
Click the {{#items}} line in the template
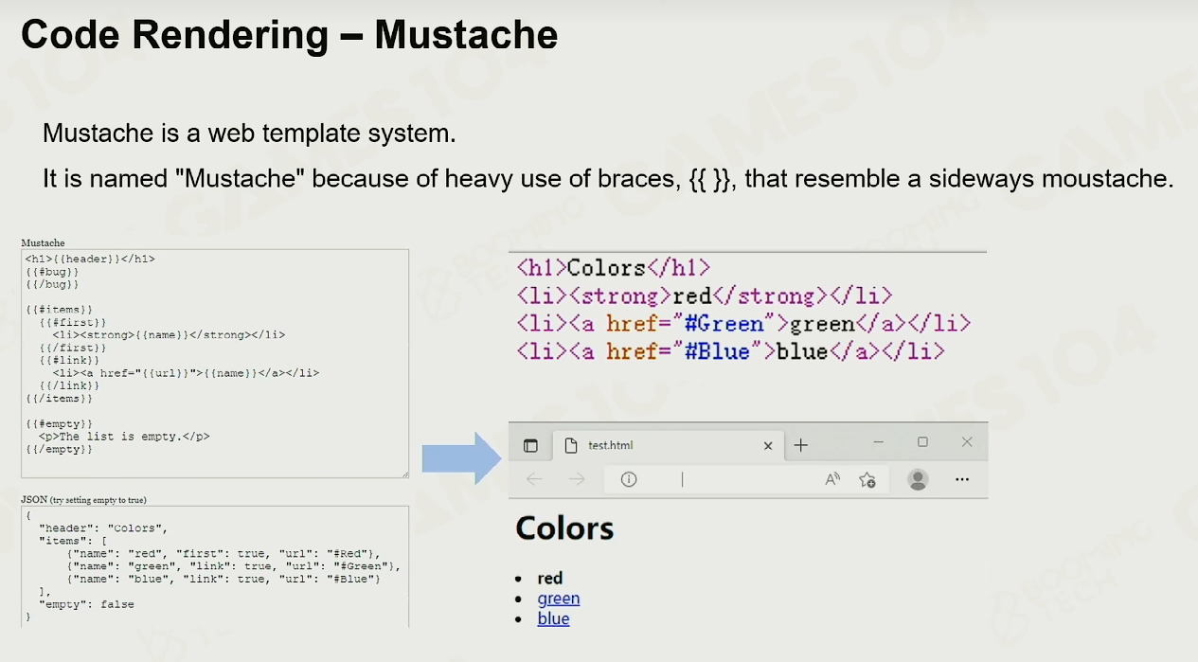(x=59, y=310)
